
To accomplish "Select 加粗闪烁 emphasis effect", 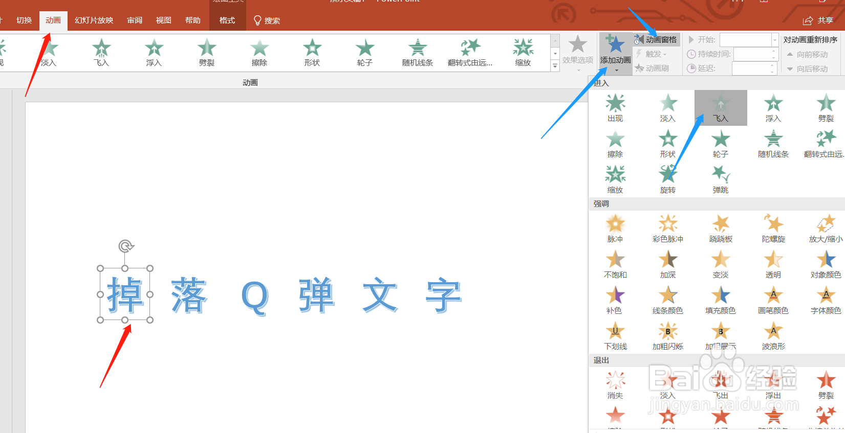I will click(668, 336).
